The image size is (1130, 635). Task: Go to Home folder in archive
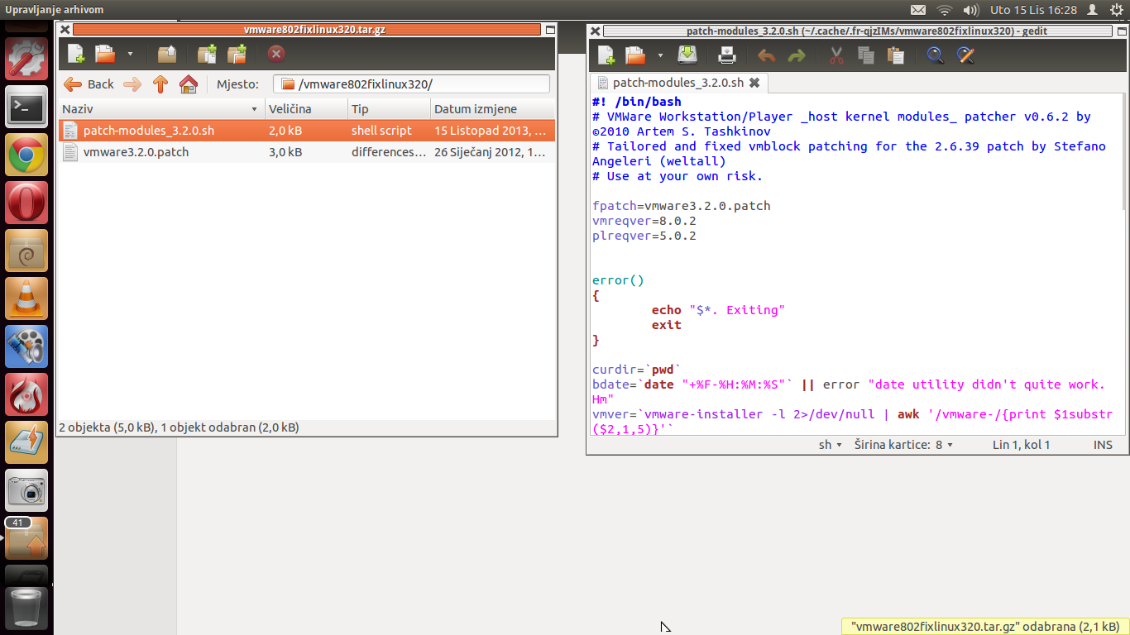tap(189, 84)
